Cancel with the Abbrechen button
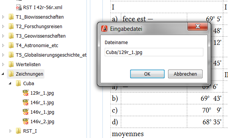 tap(185, 74)
